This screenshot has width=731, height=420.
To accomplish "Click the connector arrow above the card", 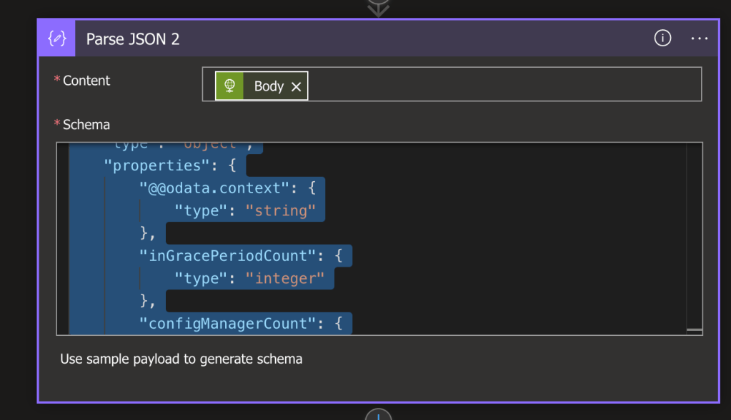I will (378, 8).
